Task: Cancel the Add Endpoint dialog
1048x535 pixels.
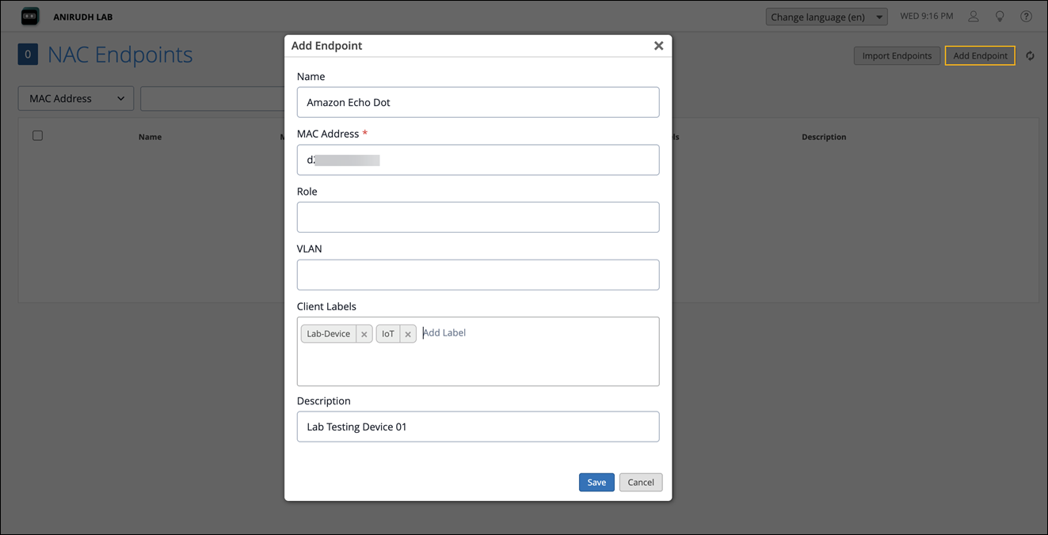Action: click(641, 482)
